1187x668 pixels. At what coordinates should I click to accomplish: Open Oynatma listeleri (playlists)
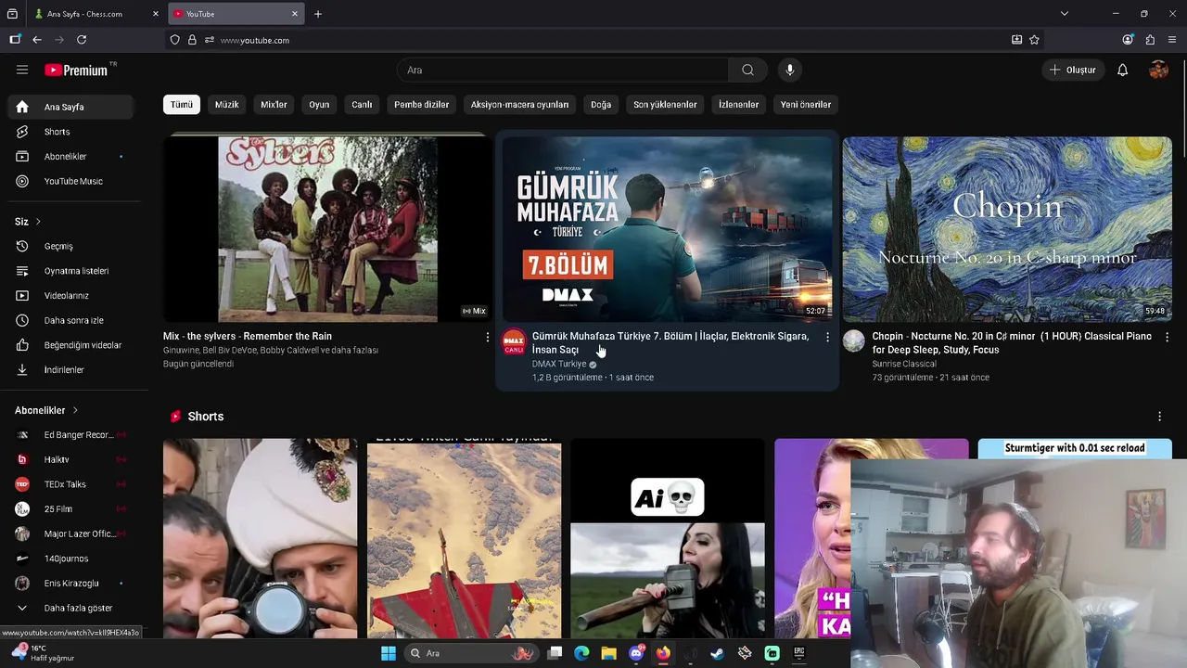(74, 271)
